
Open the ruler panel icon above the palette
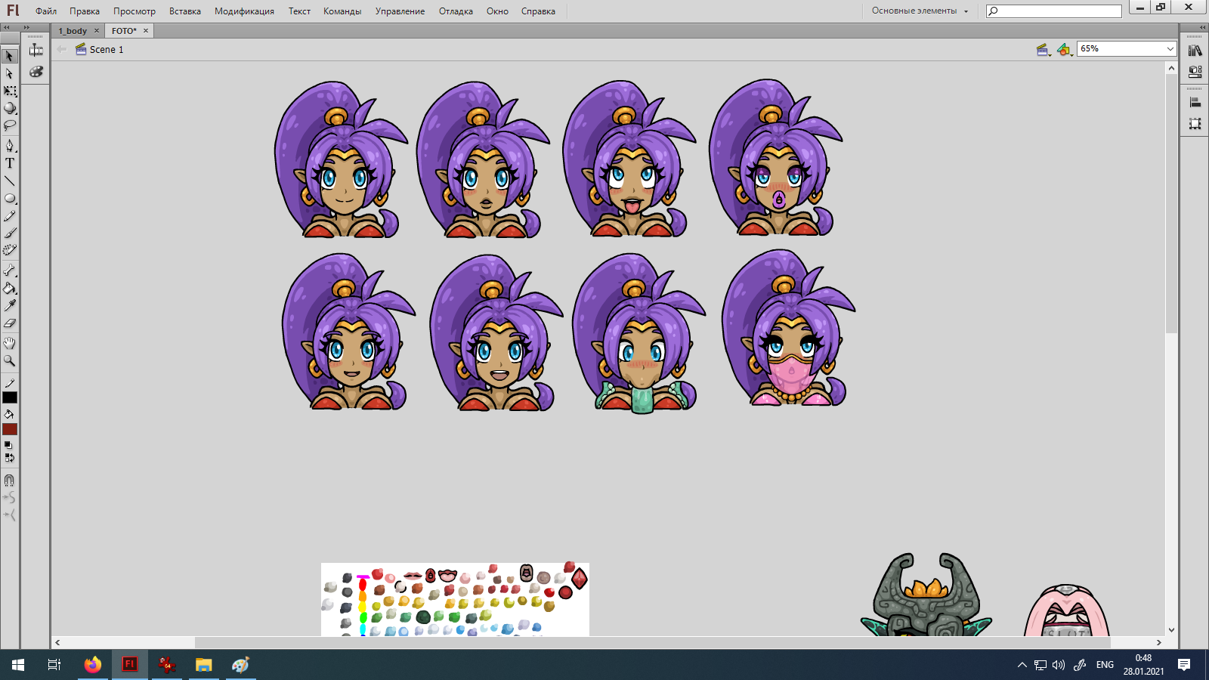36,50
